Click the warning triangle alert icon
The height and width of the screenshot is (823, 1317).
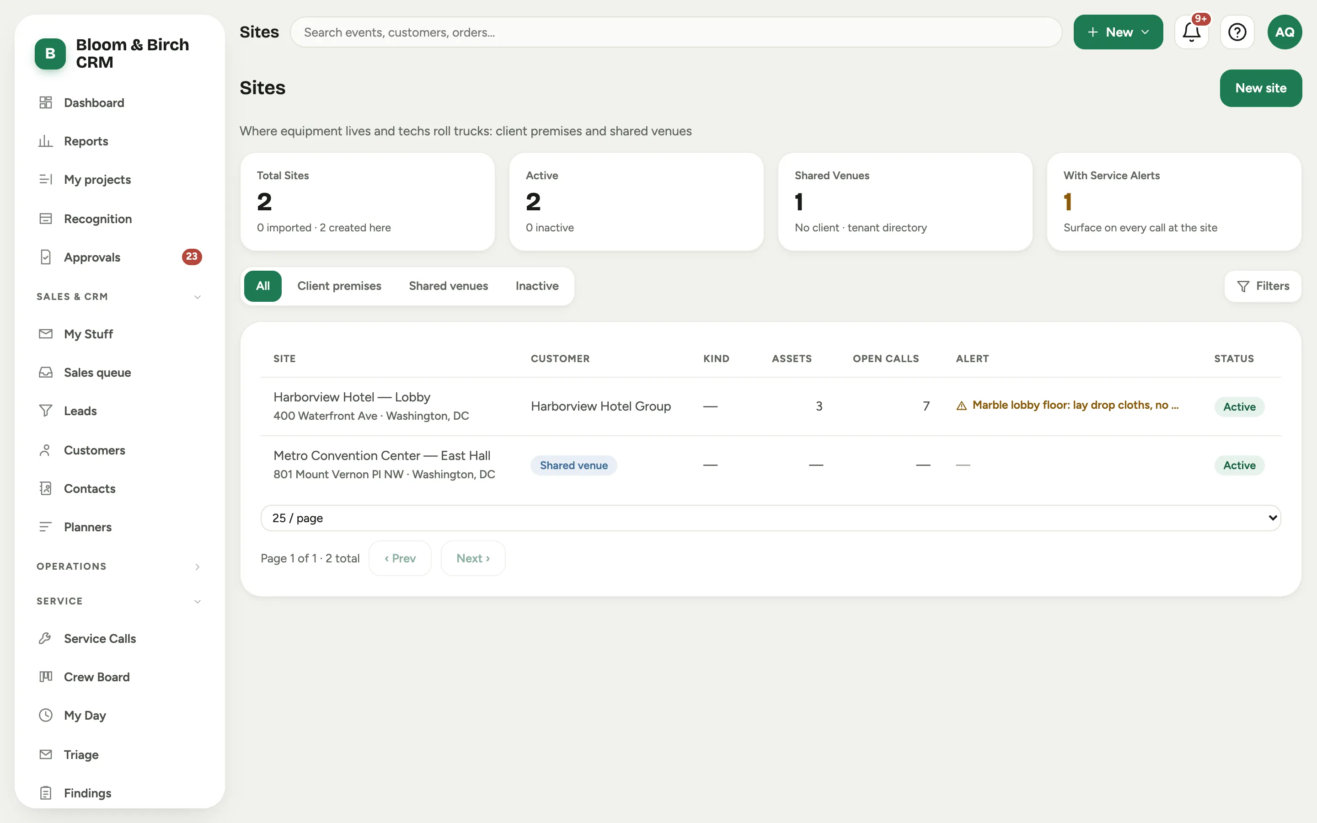point(962,406)
